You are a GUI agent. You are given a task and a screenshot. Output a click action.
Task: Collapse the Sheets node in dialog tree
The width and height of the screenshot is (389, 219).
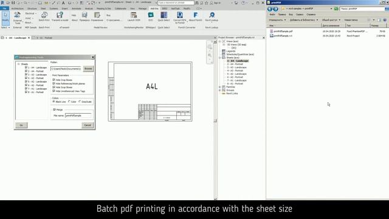click(x=19, y=64)
